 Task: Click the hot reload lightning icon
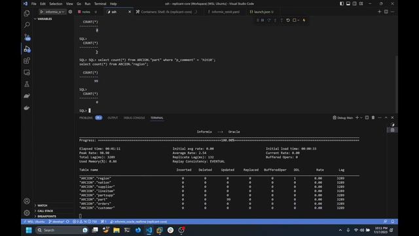(x=304, y=20)
